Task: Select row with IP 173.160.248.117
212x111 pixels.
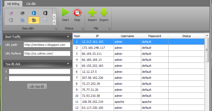Action: 139,48
